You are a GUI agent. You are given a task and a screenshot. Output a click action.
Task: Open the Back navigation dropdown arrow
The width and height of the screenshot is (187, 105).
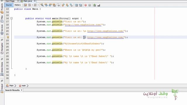click(32, 5)
